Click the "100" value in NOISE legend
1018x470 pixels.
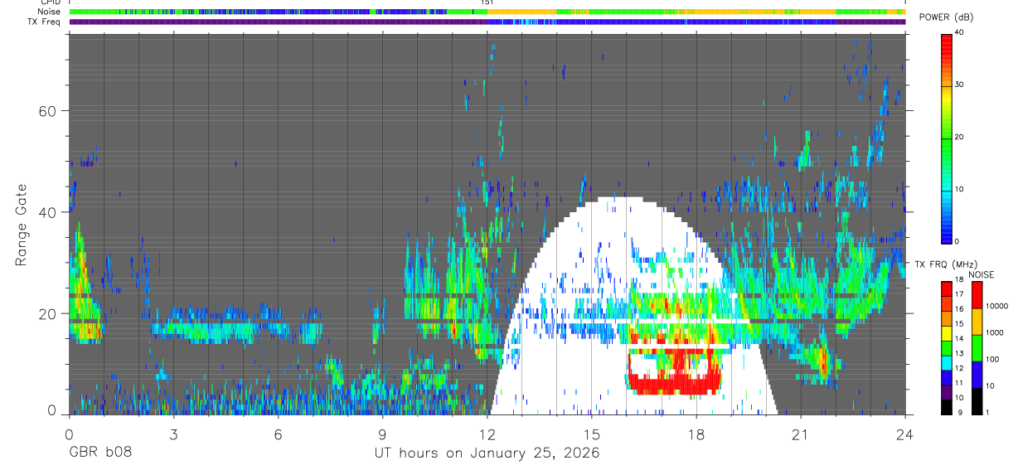coord(992,359)
